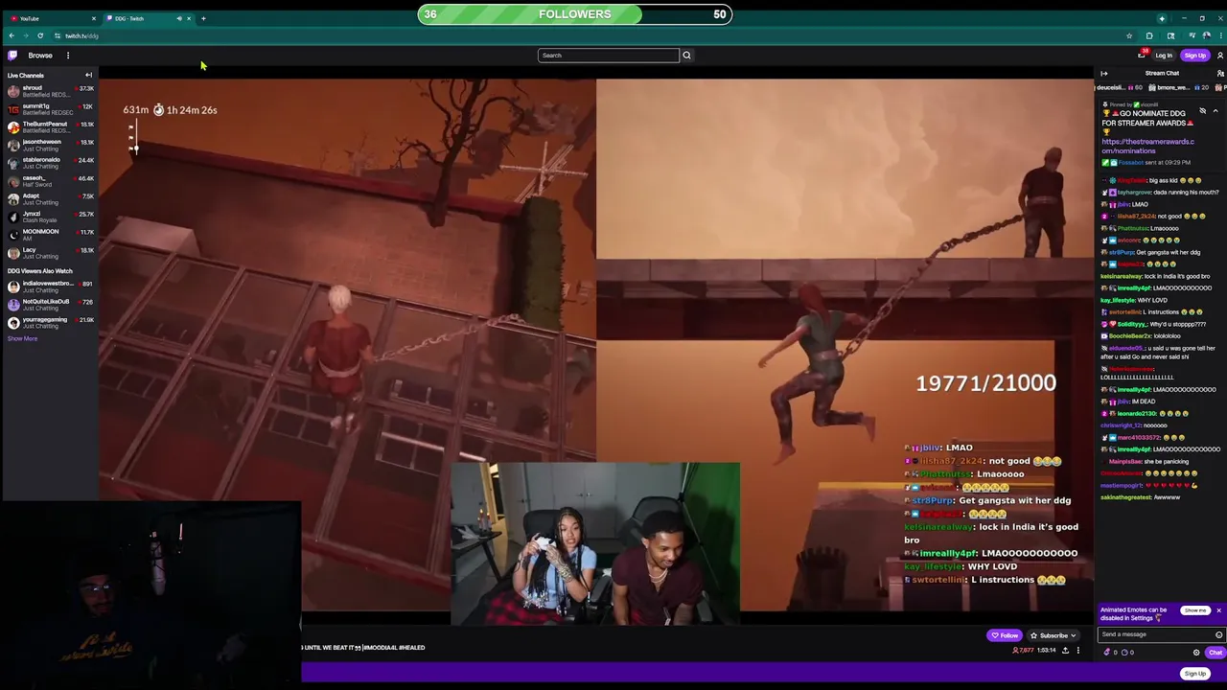This screenshot has height=690, width=1227.
Task: Dismiss the Animated Emotes notice
Action: point(1218,610)
